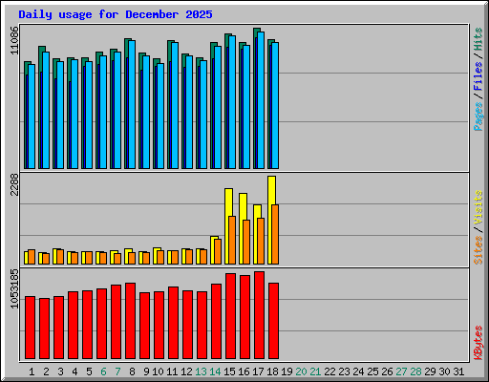489x382 pixels.
Task: Click day 3 on the x-axis
Action: (60, 371)
